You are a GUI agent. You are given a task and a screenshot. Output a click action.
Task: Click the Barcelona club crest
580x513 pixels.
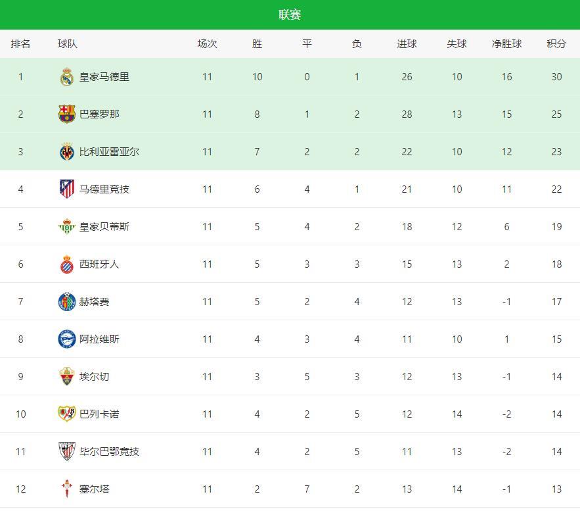pyautogui.click(x=67, y=114)
